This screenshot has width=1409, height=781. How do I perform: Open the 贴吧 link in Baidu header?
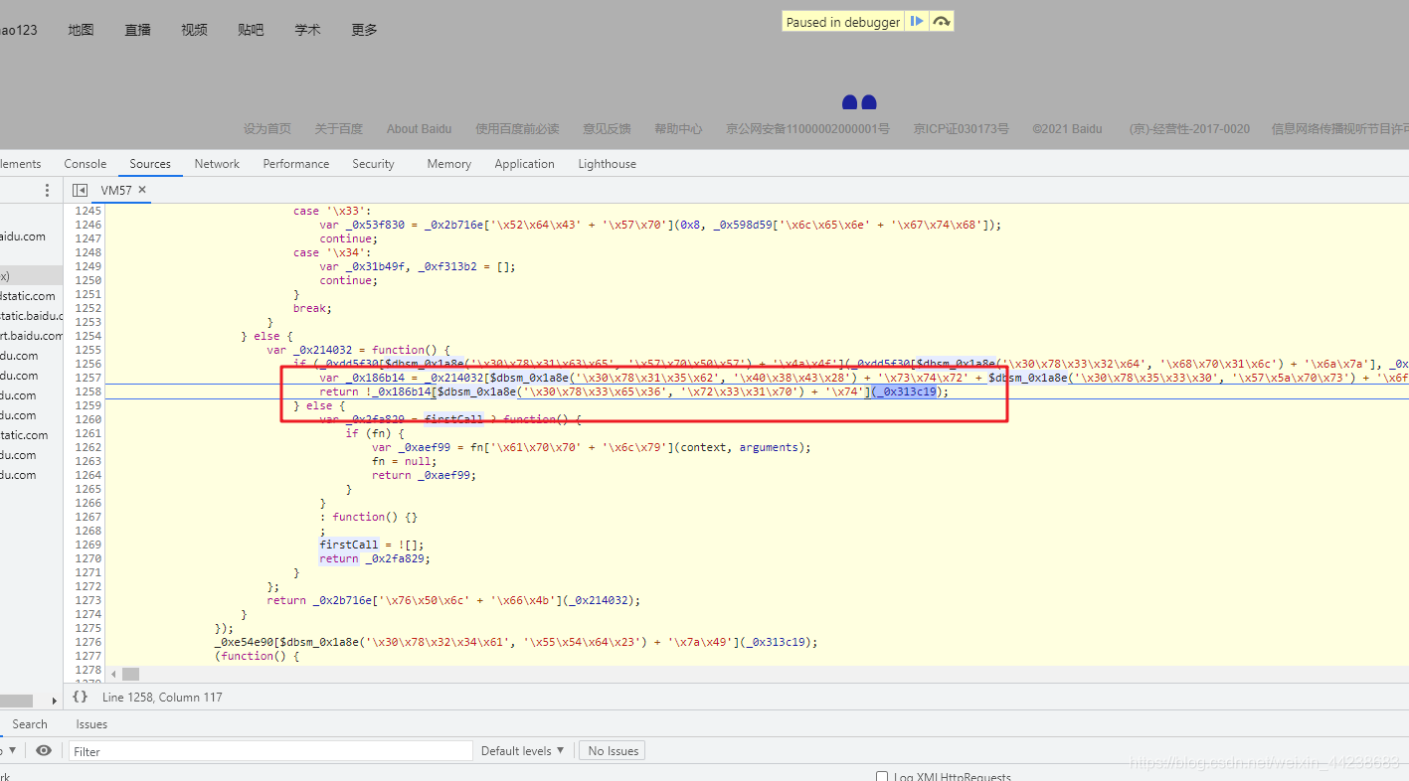[x=251, y=30]
